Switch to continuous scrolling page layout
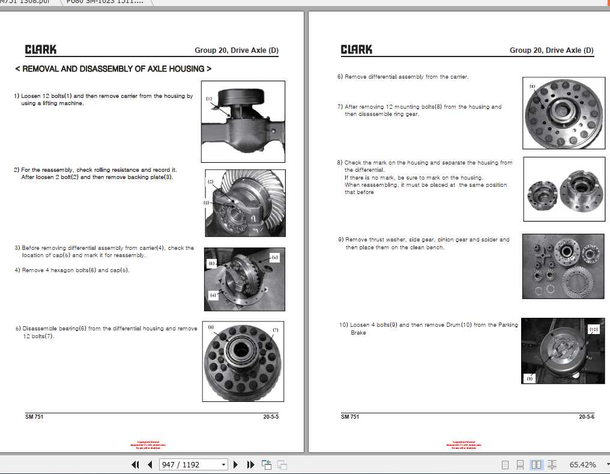 click(520, 464)
